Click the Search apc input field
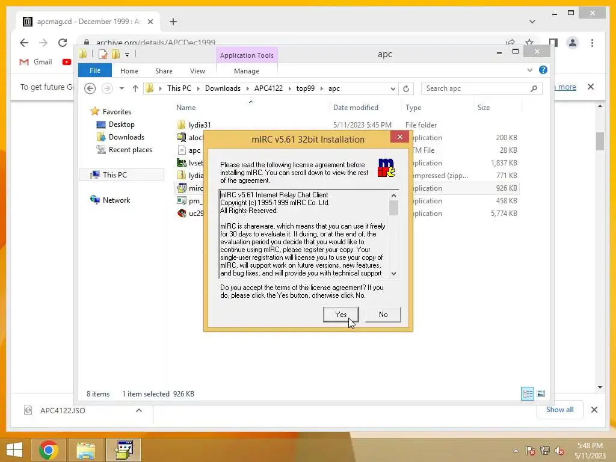Viewport: 616px width, 462px height. click(x=475, y=89)
